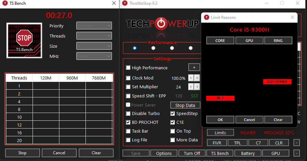
Task: Click Cancel in TS Bench window
Action: click(x=59, y=153)
